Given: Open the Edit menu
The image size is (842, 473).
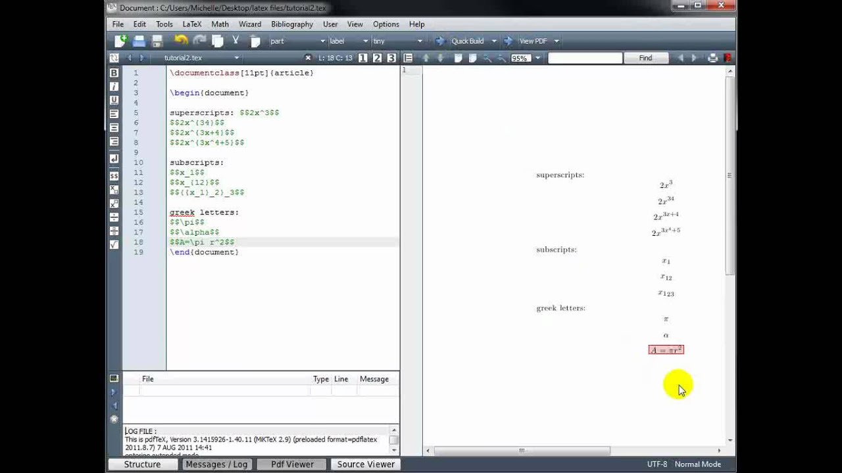Looking at the screenshot, I should click(x=139, y=24).
